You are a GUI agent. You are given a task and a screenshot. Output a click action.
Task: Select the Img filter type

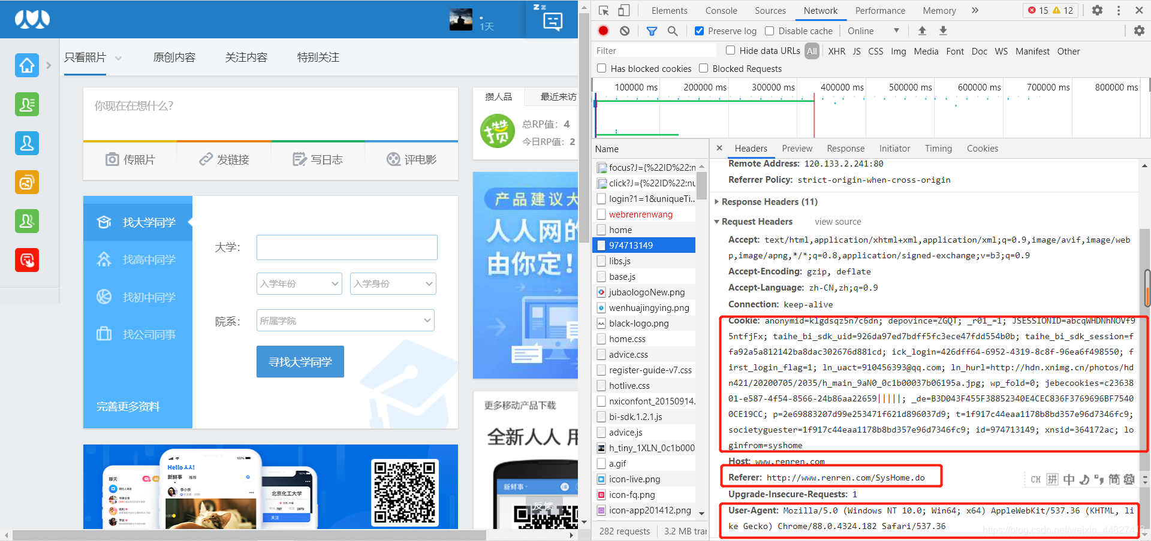(898, 51)
